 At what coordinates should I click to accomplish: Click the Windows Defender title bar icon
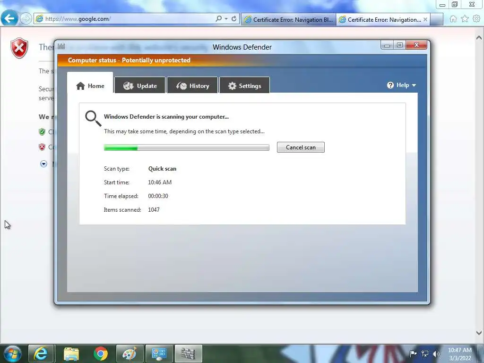[x=61, y=47]
